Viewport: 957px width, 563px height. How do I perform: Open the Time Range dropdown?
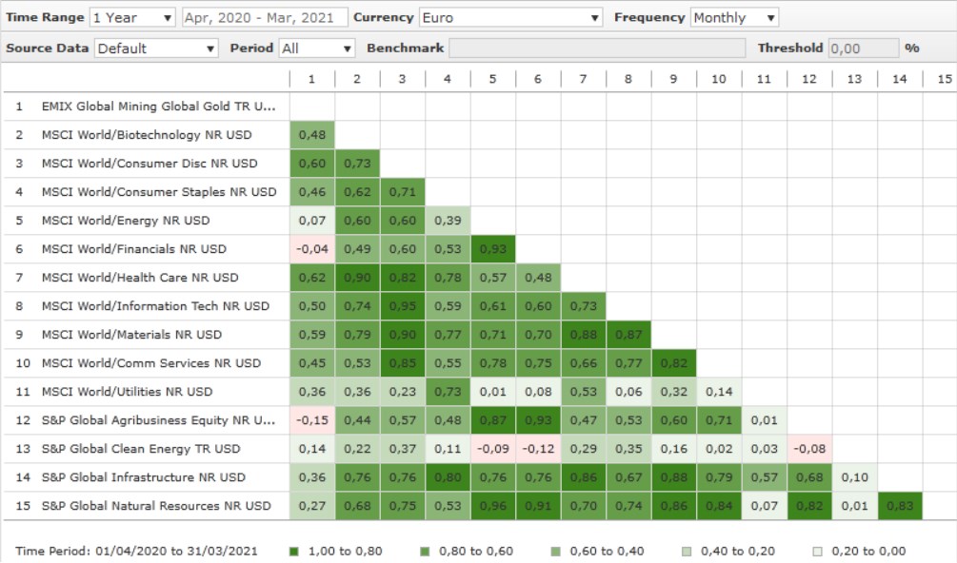point(132,17)
